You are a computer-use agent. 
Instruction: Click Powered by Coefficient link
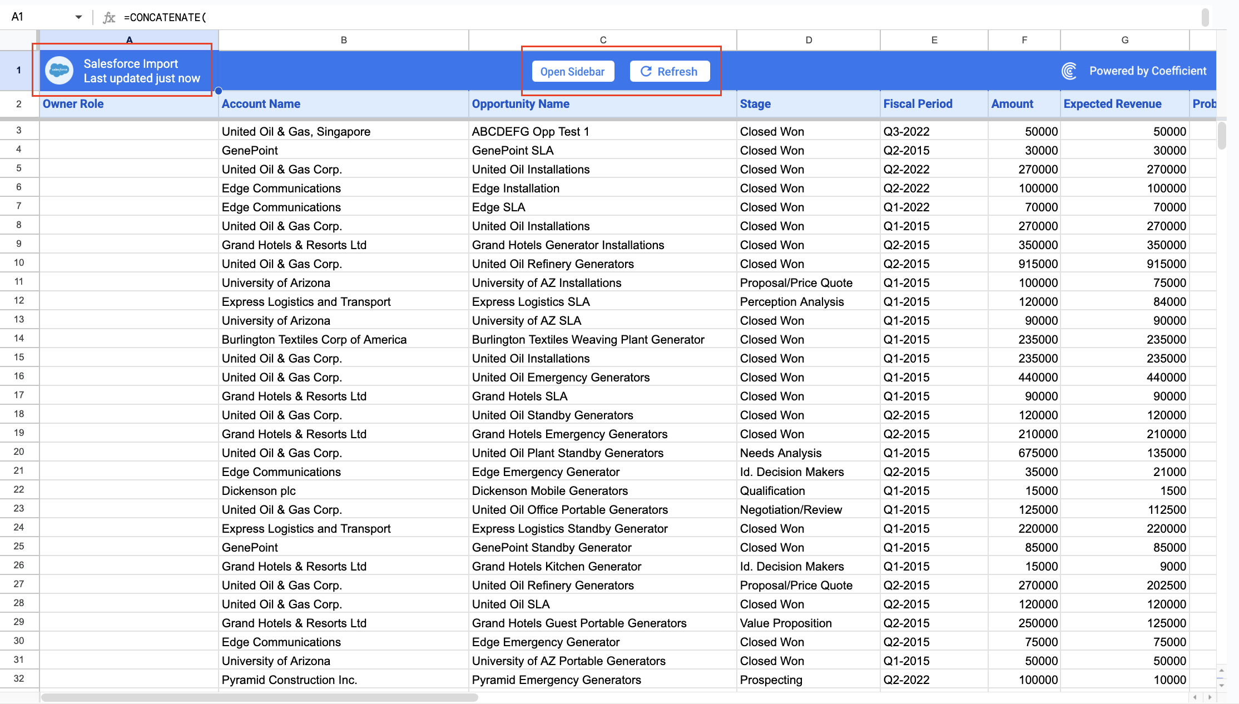coord(1147,71)
